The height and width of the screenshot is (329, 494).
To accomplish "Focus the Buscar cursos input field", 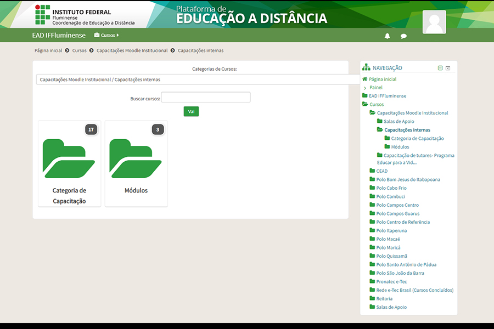I will click(x=206, y=97).
